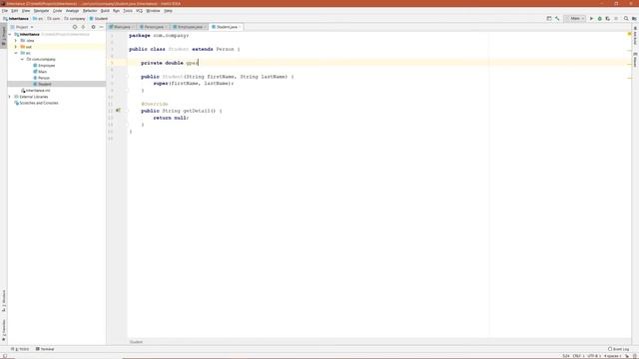Click the Run (play) icon
The width and height of the screenshot is (639, 359).
(591, 19)
